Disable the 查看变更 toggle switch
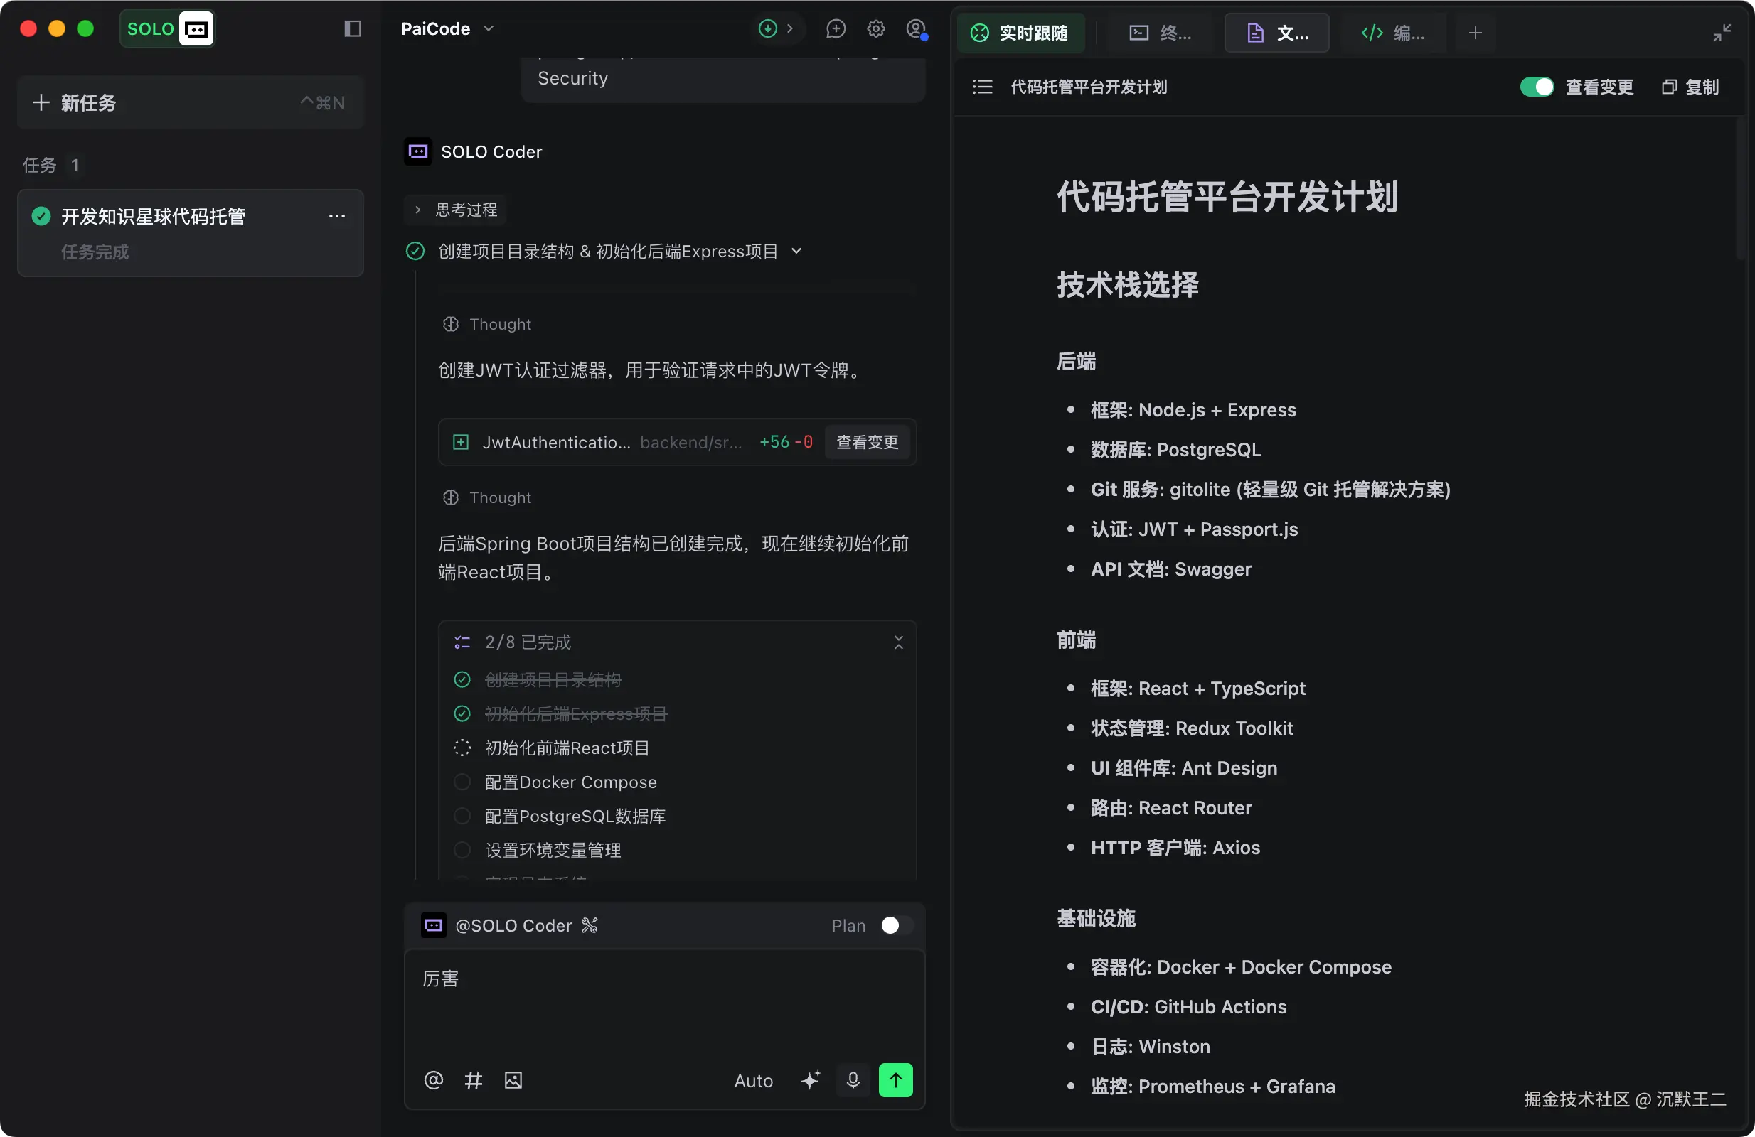The image size is (1755, 1137). click(x=1537, y=87)
